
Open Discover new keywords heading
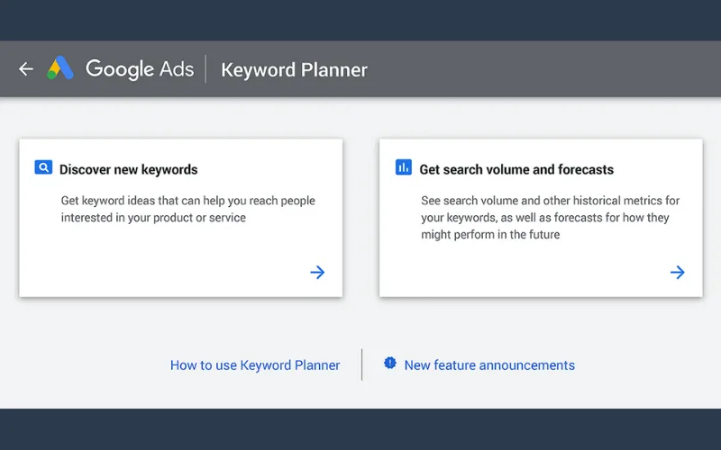(128, 169)
